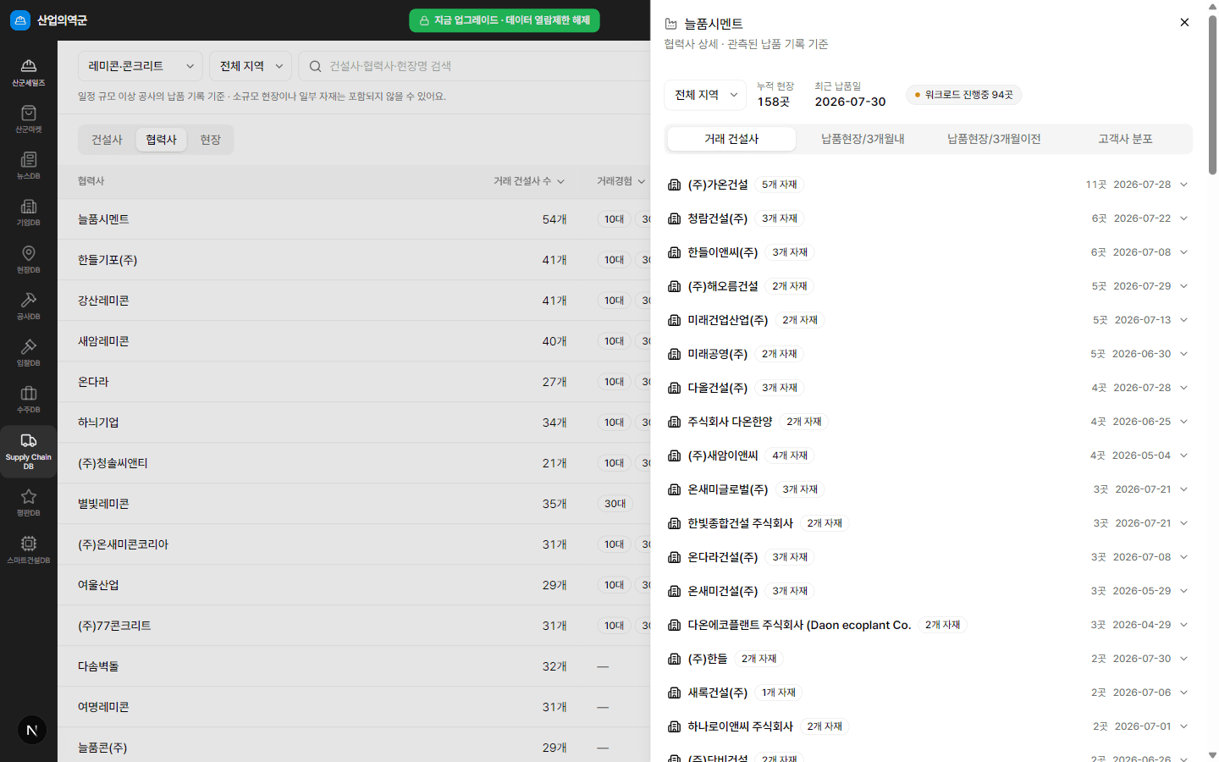Screen dimensions: 1219x762
Task: Expand the 한들이앤씨(주) row chevron
Action: [1183, 252]
